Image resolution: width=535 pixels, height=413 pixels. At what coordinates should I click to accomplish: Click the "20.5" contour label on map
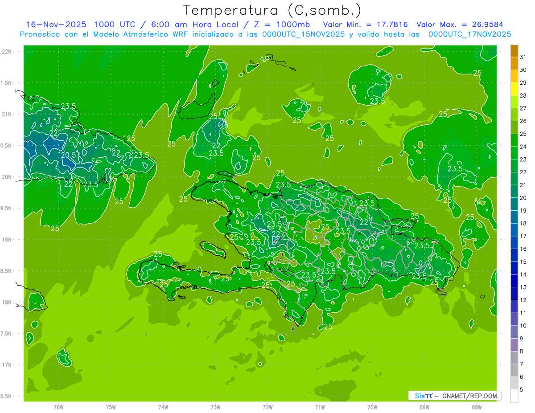click(68, 155)
